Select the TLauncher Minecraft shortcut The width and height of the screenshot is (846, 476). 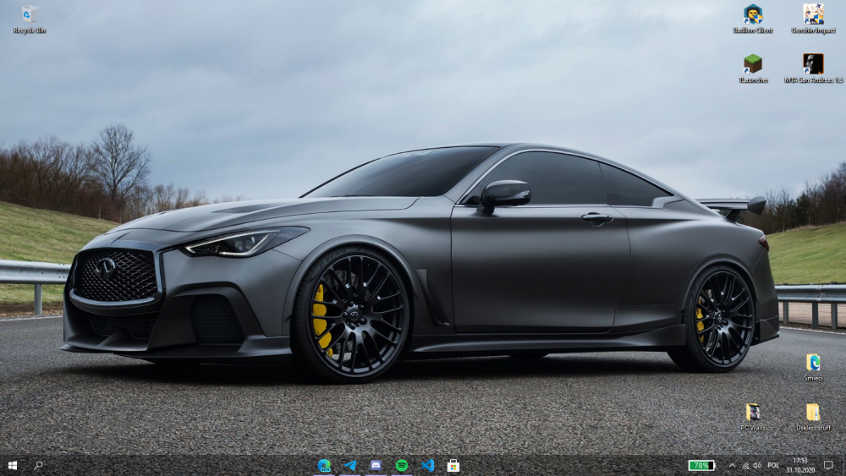pos(752,65)
